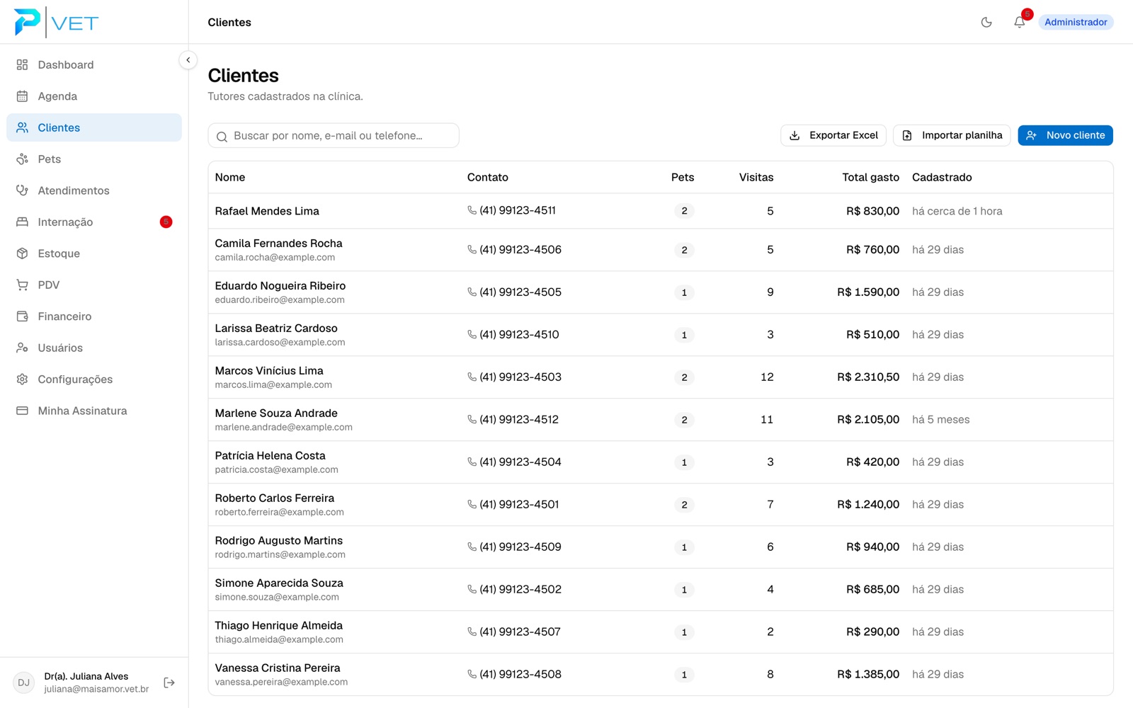Open the Pets menu item

click(94, 159)
